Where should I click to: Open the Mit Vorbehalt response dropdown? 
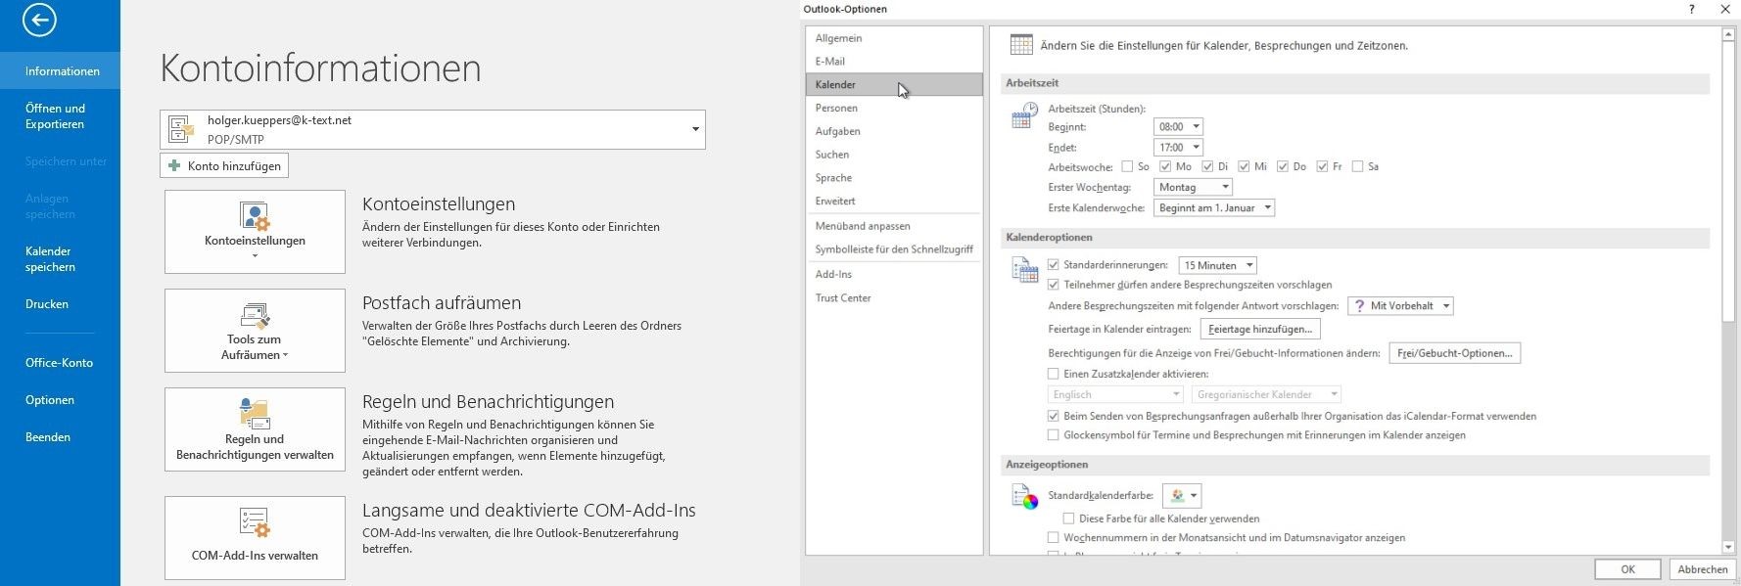point(1401,305)
